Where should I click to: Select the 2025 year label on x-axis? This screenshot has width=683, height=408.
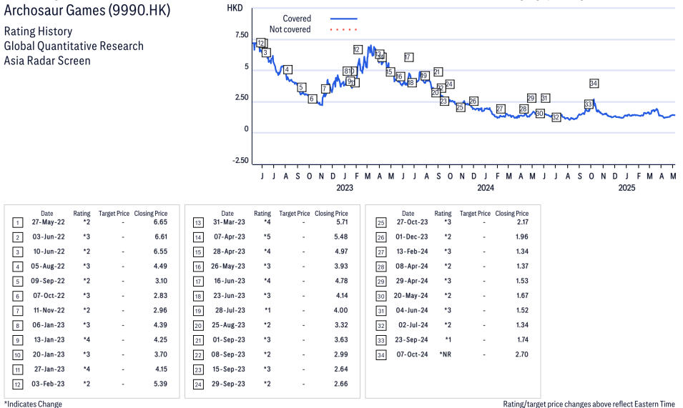tap(627, 187)
